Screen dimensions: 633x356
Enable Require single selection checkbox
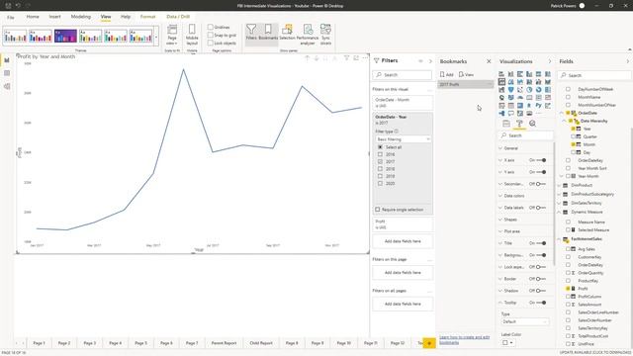point(378,210)
